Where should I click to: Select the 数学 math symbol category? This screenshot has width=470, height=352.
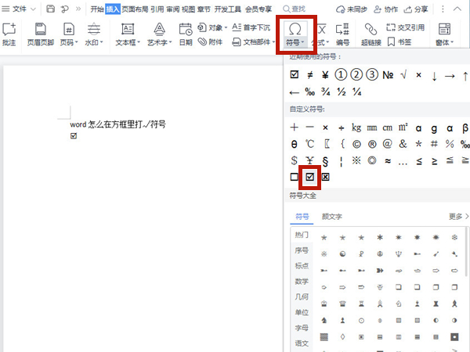(x=302, y=281)
